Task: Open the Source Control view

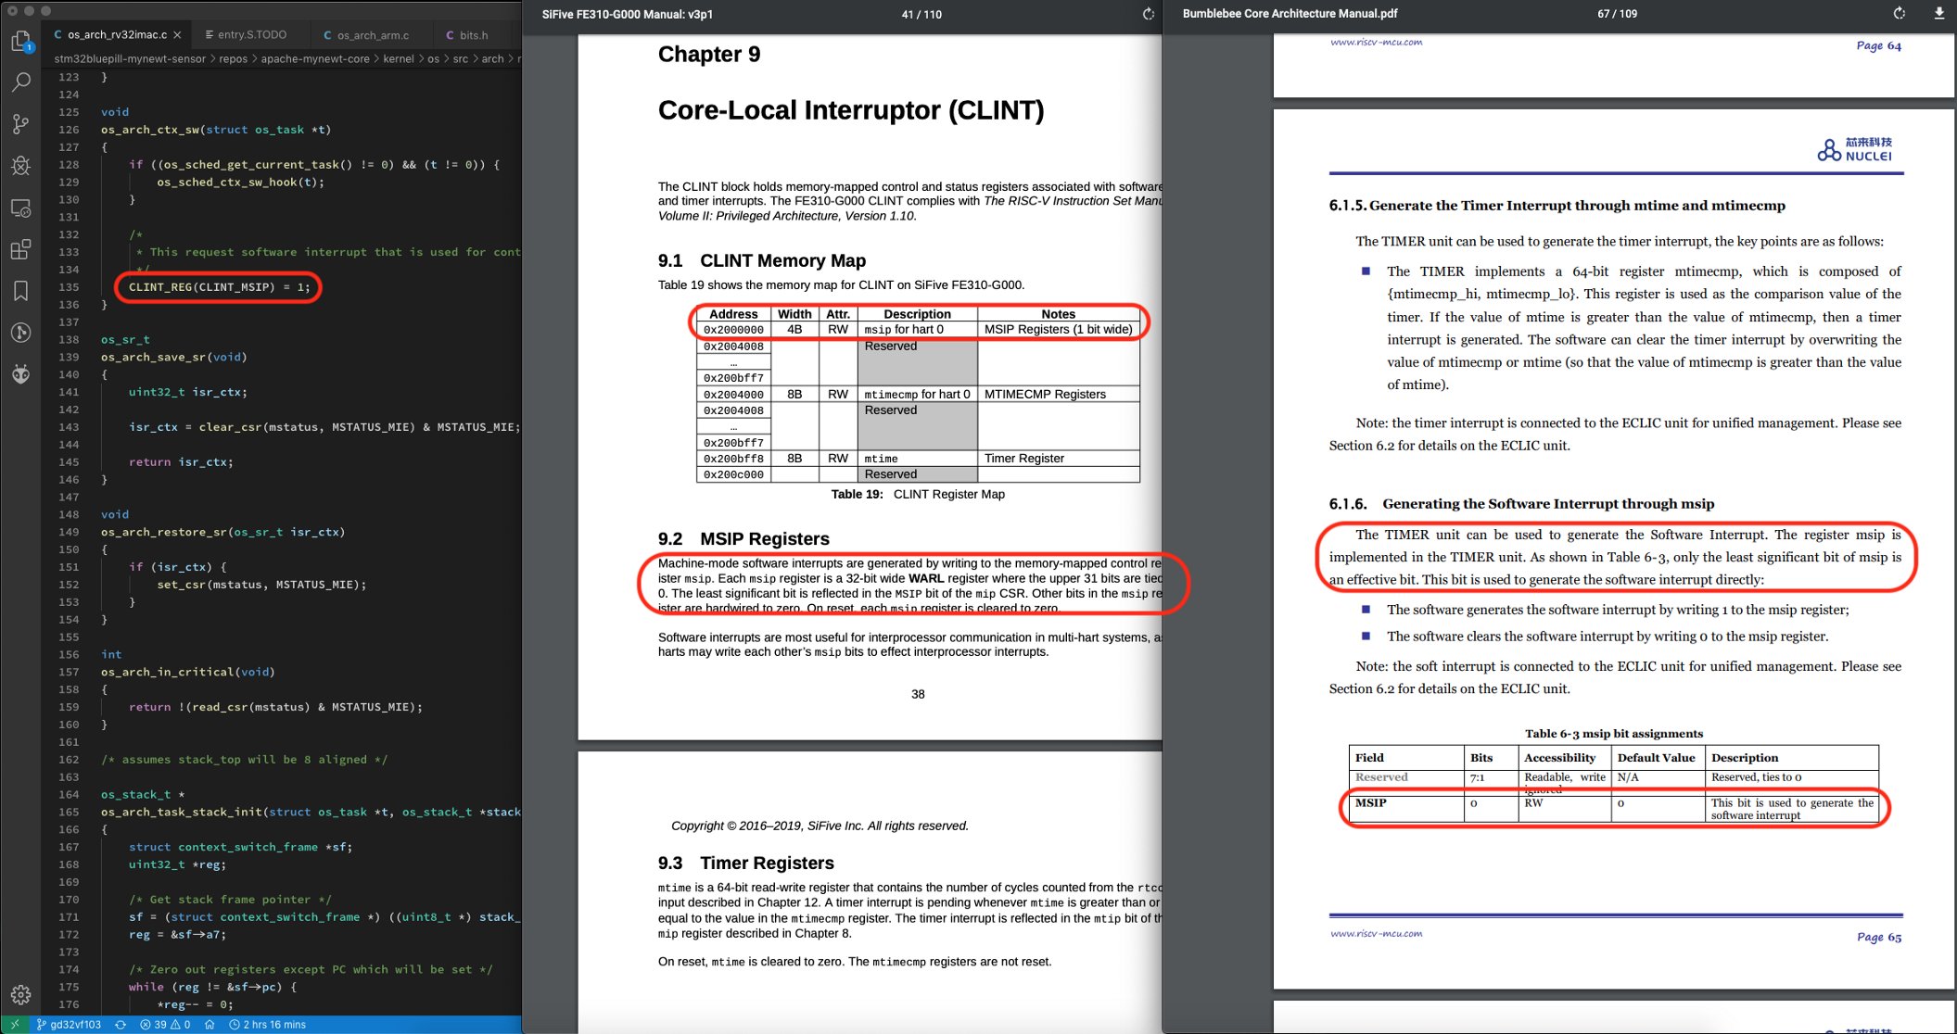Action: tap(20, 124)
